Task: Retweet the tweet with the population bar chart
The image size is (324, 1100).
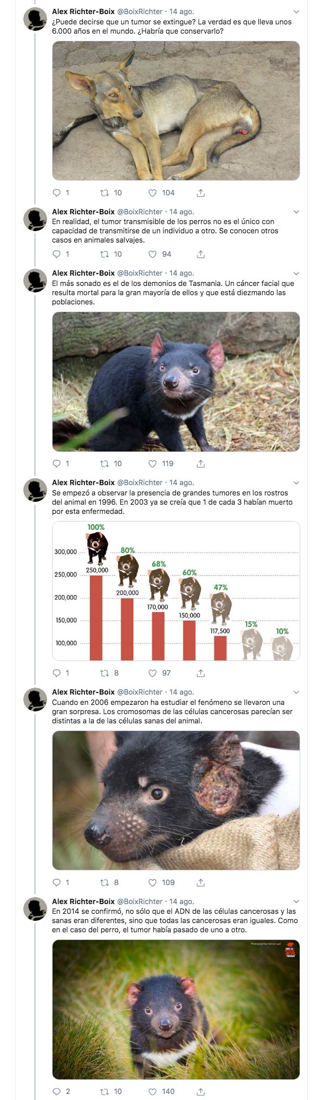Action: 109,673
